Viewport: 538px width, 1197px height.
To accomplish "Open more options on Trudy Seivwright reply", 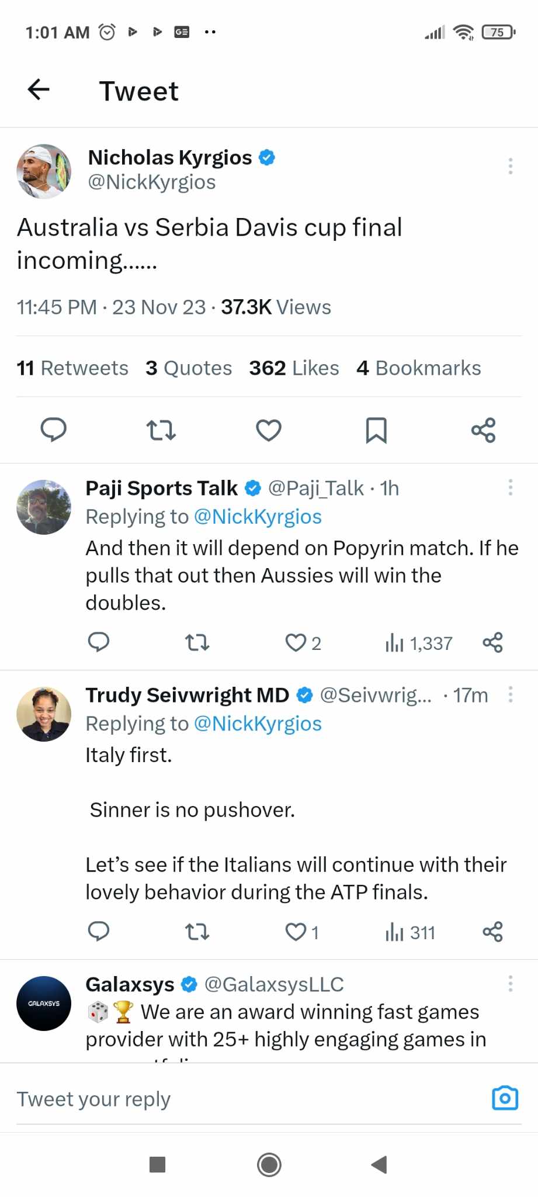I will click(x=511, y=694).
